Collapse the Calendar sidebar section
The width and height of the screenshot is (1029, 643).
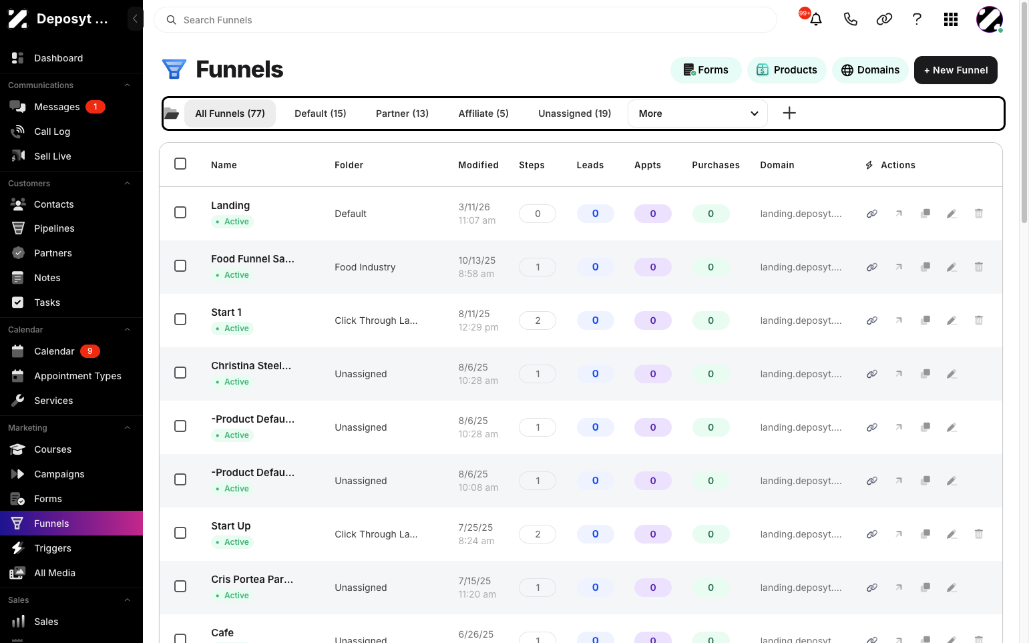pyautogui.click(x=127, y=330)
